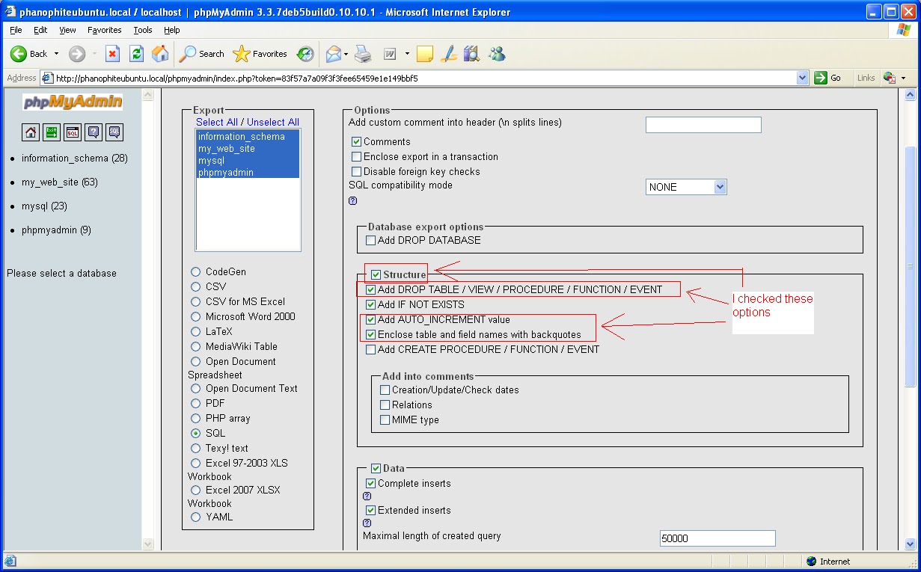Open the Tools menu

click(142, 30)
